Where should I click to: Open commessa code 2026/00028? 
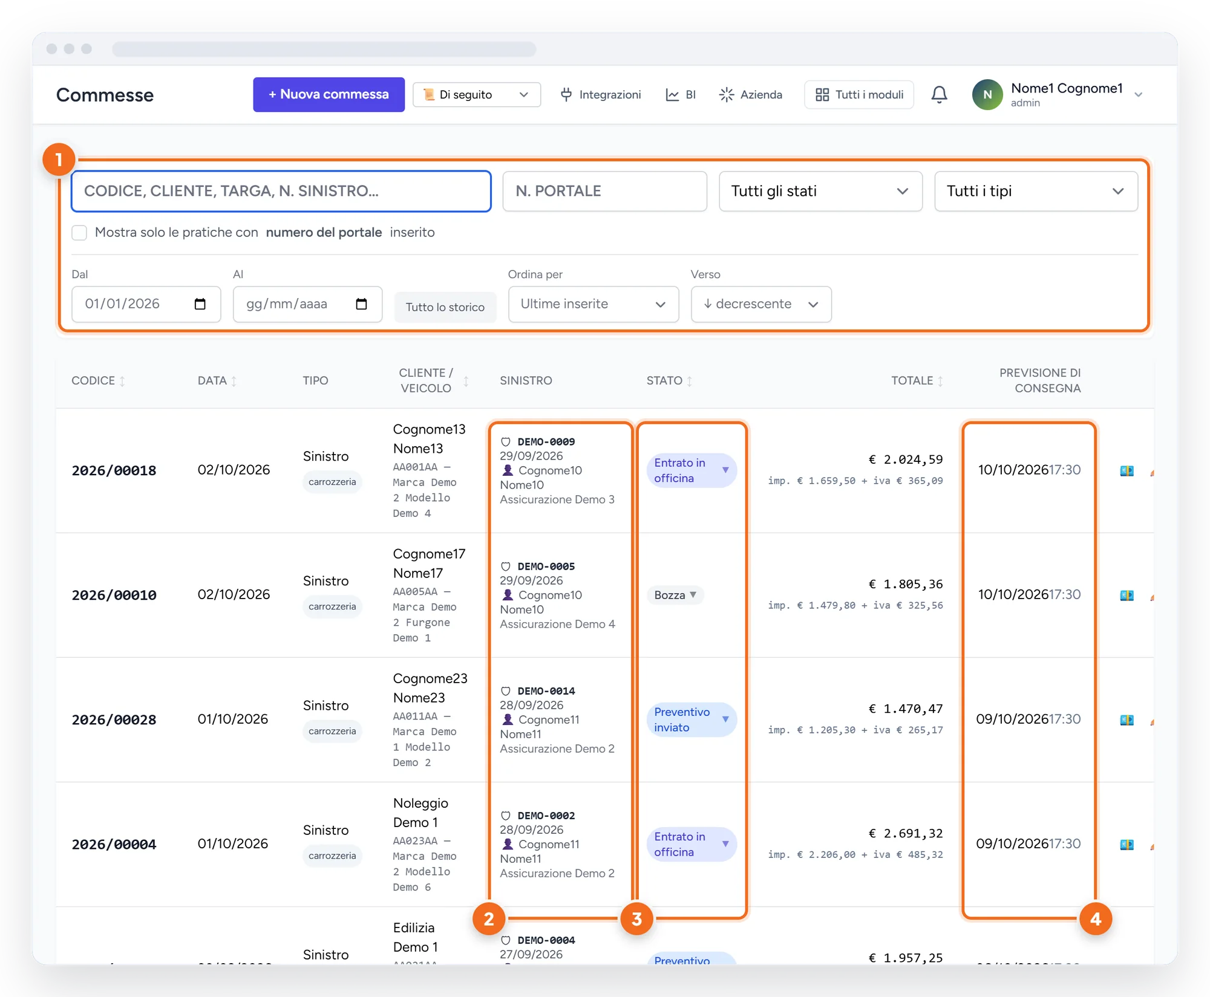[114, 719]
